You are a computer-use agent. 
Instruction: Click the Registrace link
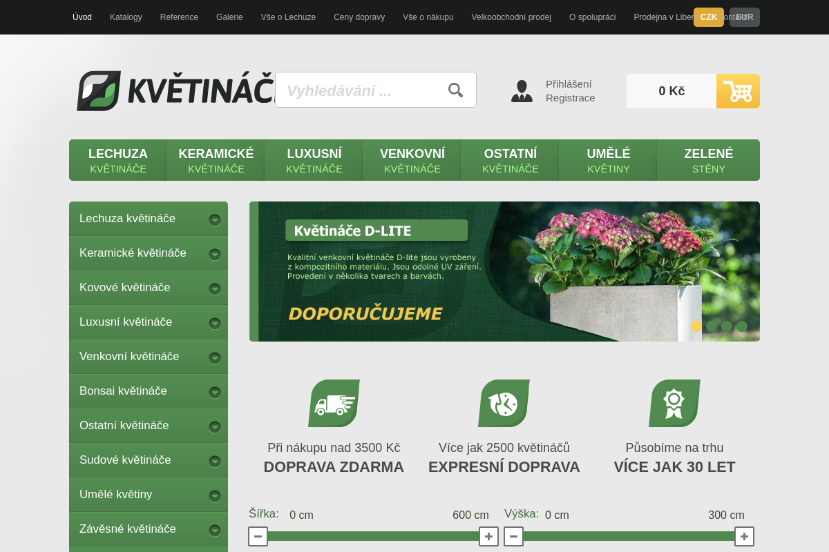571,98
